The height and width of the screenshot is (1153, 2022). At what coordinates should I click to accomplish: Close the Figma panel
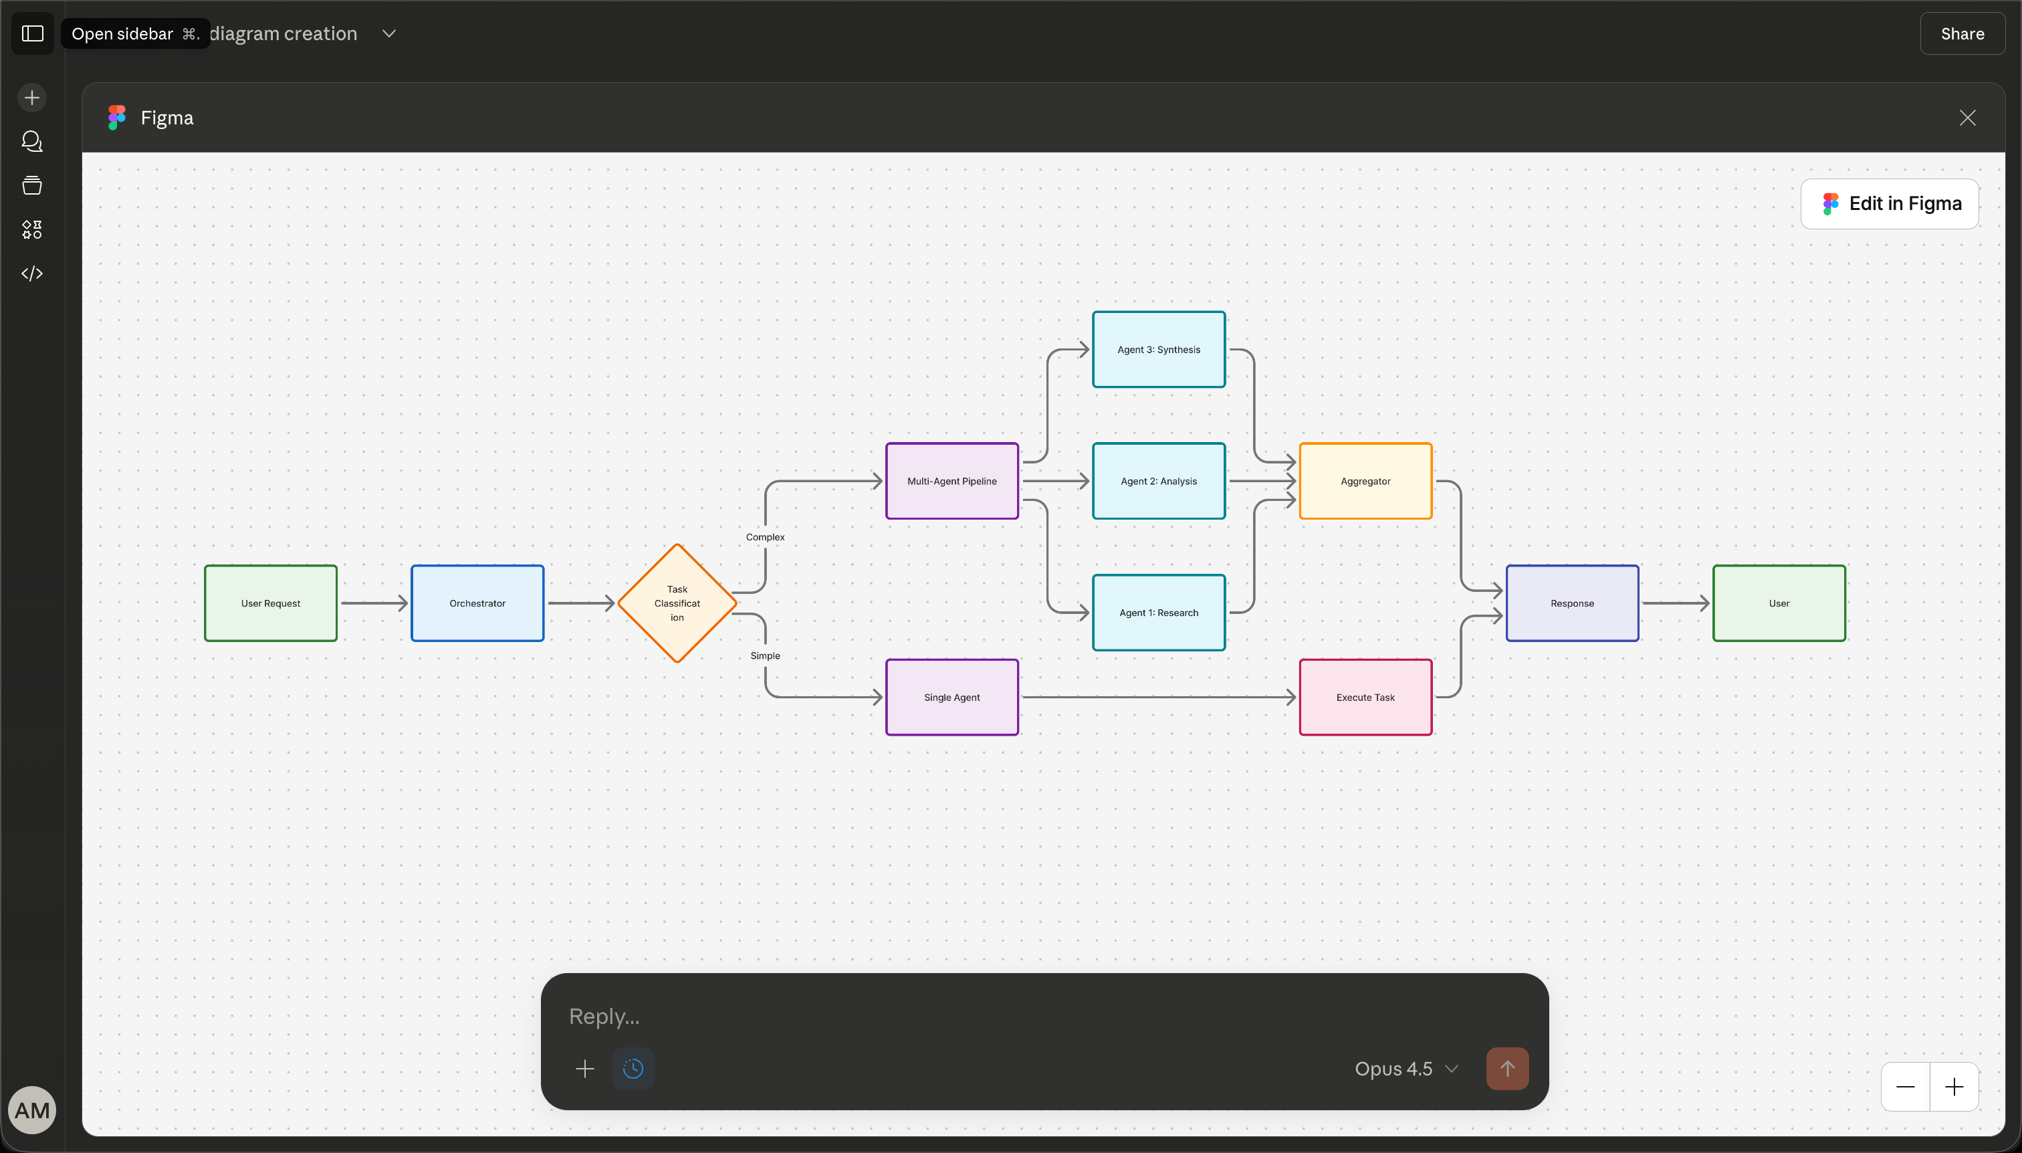point(1967,117)
